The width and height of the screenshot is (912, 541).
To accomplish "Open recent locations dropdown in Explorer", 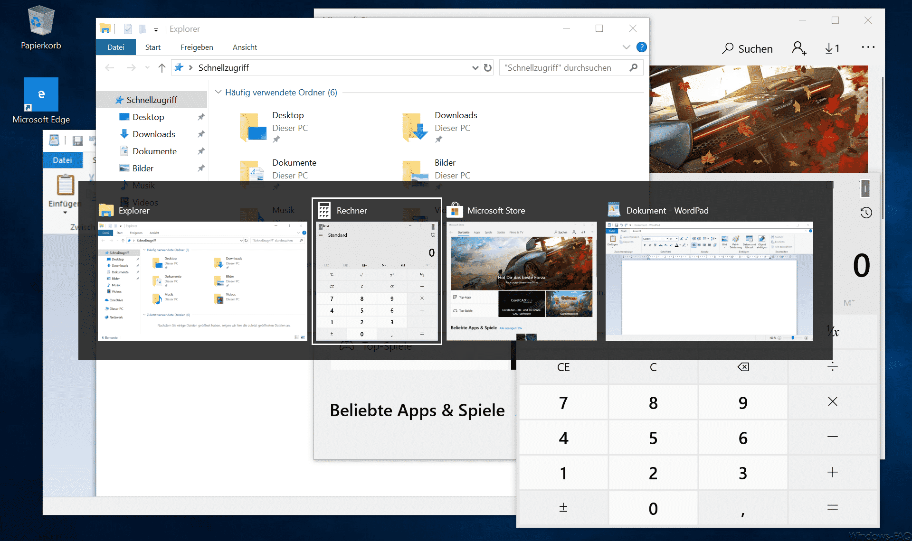I will [x=147, y=68].
